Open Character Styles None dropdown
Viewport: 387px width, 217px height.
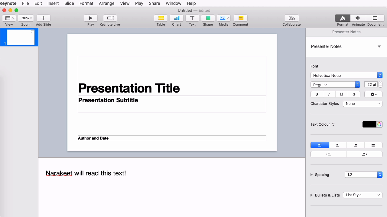[x=363, y=104]
